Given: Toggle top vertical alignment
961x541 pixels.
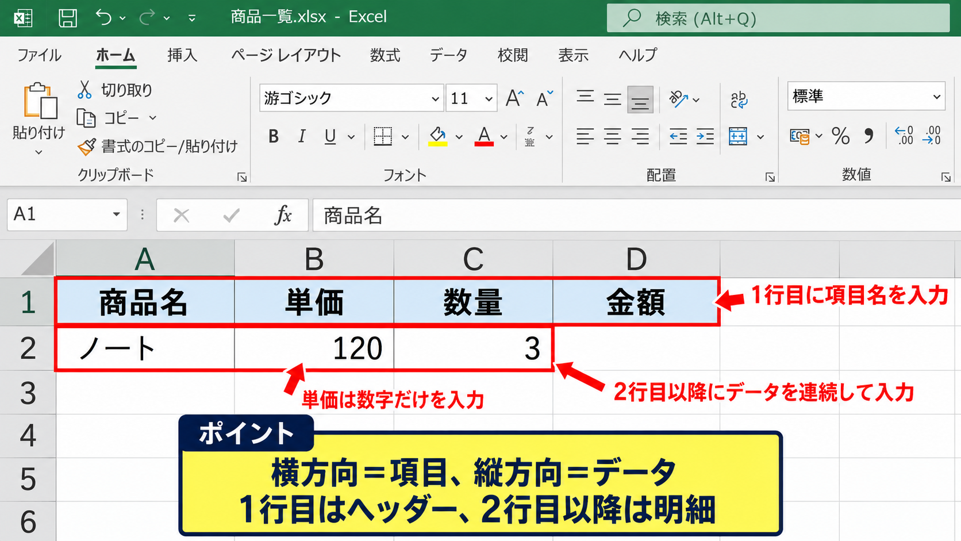Looking at the screenshot, I should pos(585,97).
